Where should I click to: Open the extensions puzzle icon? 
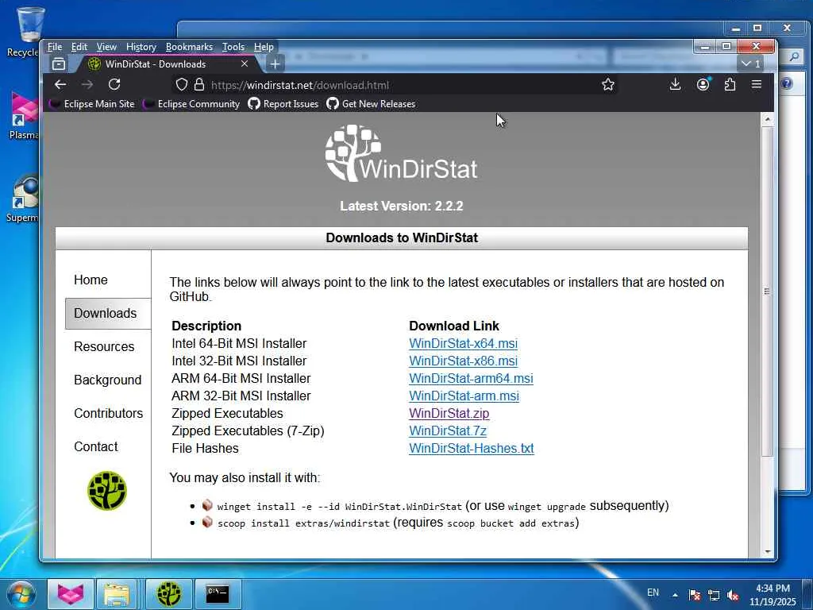pos(730,84)
